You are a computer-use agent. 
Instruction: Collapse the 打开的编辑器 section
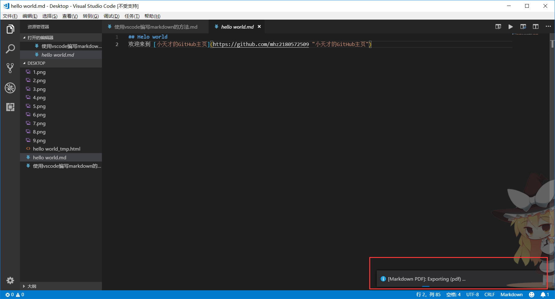click(61, 38)
